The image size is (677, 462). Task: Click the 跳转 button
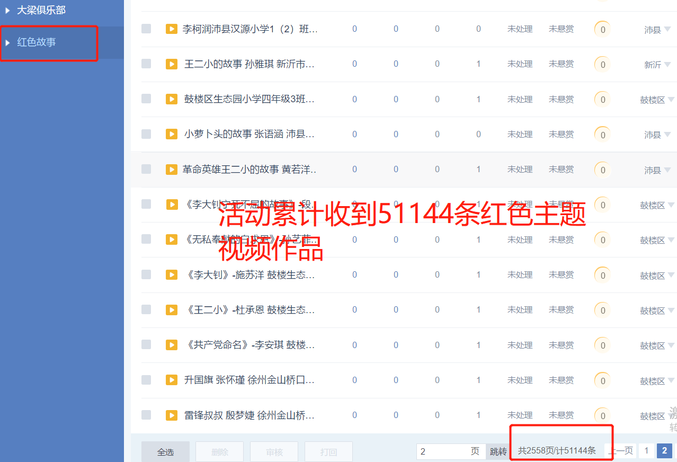(497, 451)
